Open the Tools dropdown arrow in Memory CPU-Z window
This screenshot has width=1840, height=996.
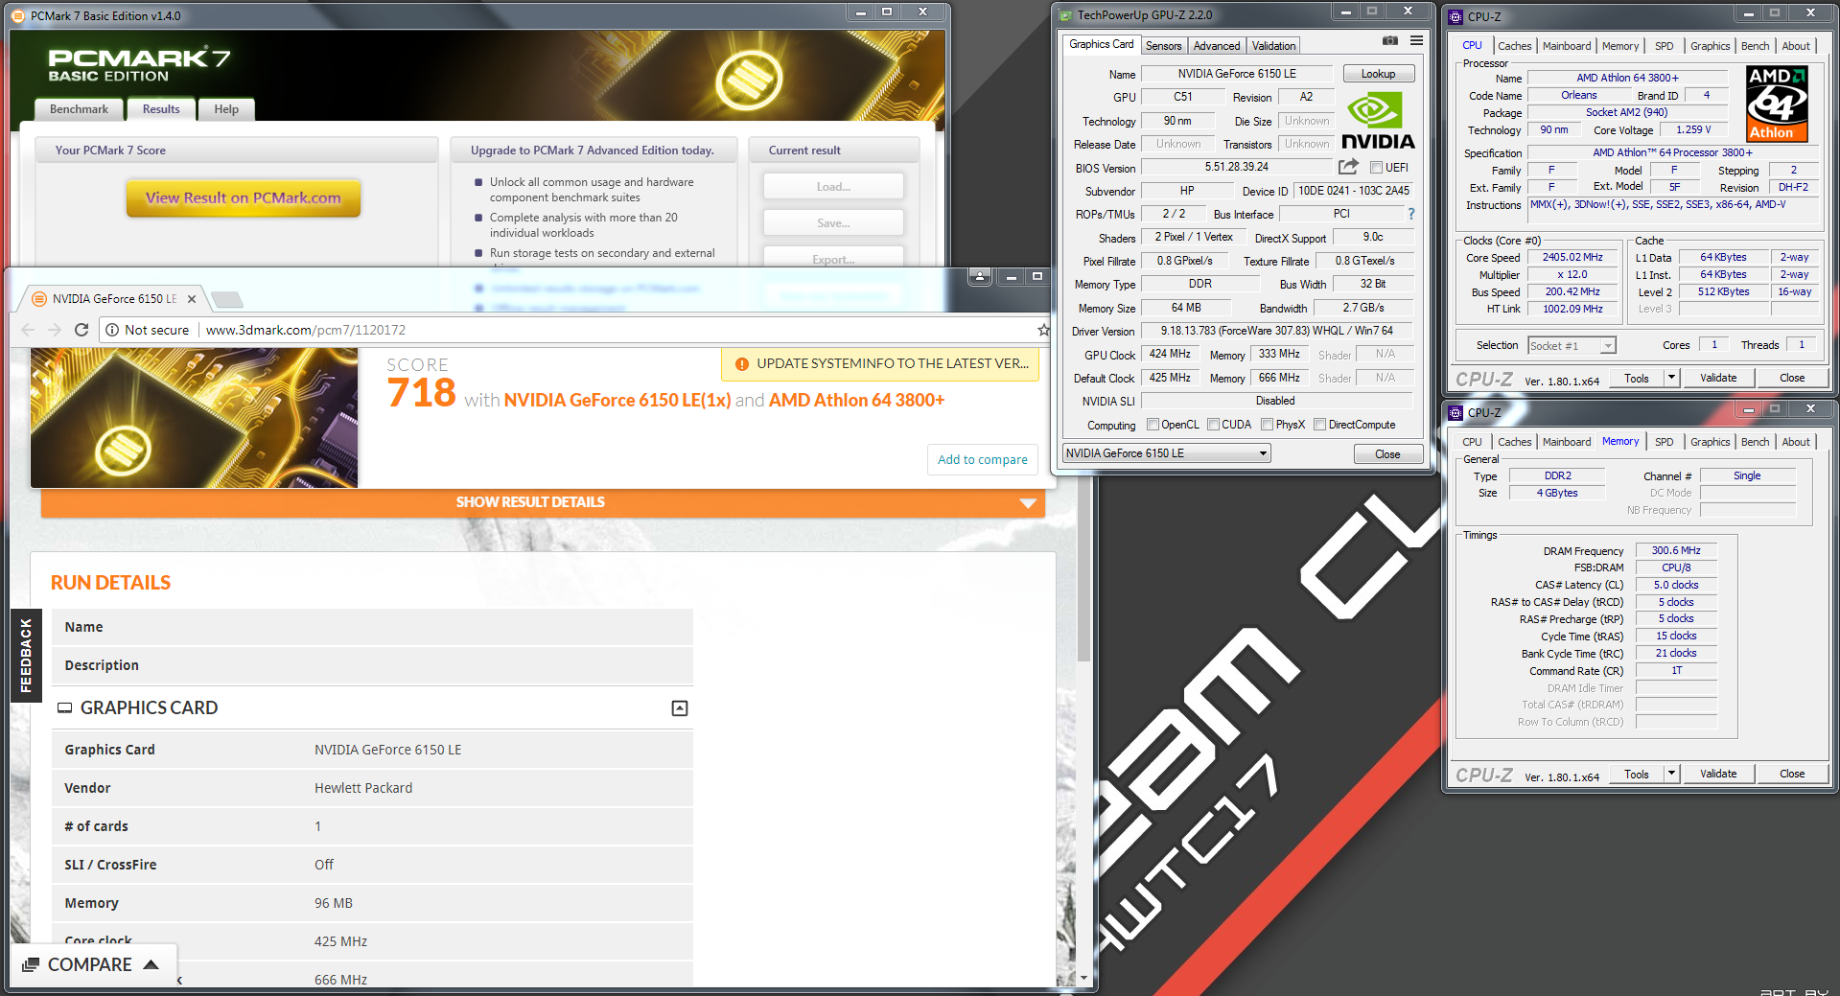(x=1671, y=774)
